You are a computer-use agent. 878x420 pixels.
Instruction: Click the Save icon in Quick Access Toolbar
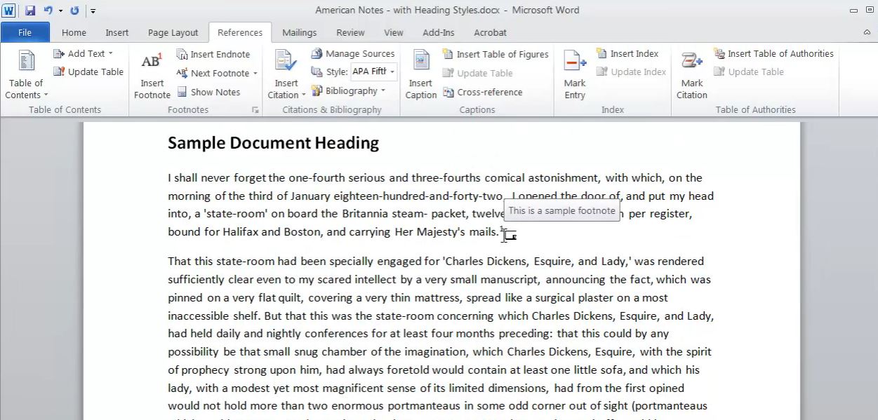coord(30,11)
